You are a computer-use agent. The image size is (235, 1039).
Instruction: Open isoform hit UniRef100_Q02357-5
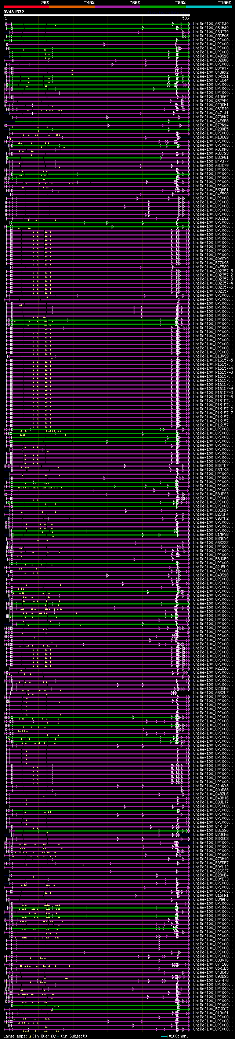tap(213, 271)
